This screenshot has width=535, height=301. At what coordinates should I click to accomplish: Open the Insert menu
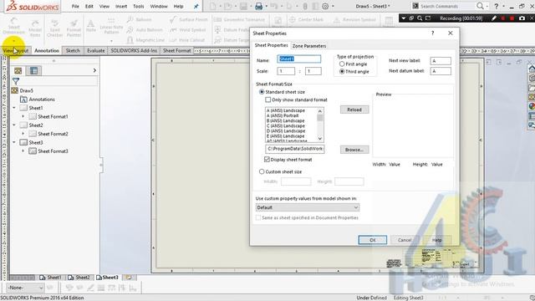point(120,6)
